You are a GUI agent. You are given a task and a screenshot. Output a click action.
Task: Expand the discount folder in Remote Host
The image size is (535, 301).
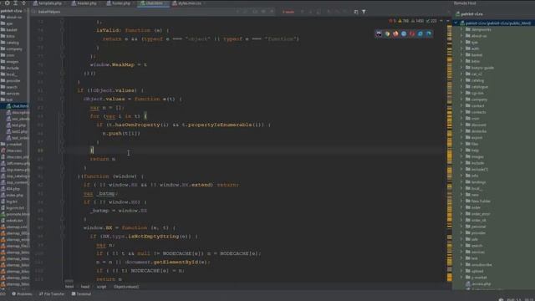click(462, 125)
